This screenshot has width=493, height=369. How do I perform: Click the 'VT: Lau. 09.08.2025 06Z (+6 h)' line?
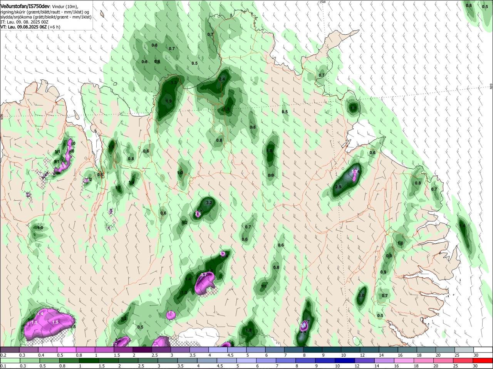pyautogui.click(x=30, y=27)
